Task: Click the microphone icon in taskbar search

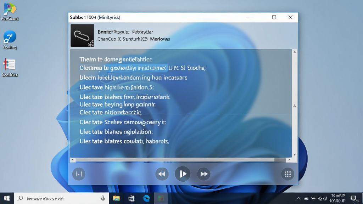Action: [x=103, y=198]
